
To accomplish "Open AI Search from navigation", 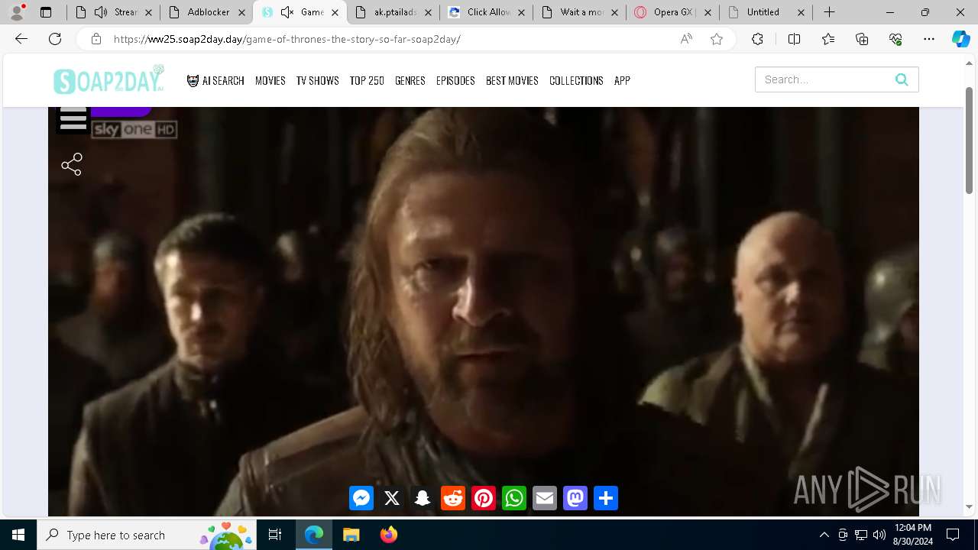I will coord(215,80).
